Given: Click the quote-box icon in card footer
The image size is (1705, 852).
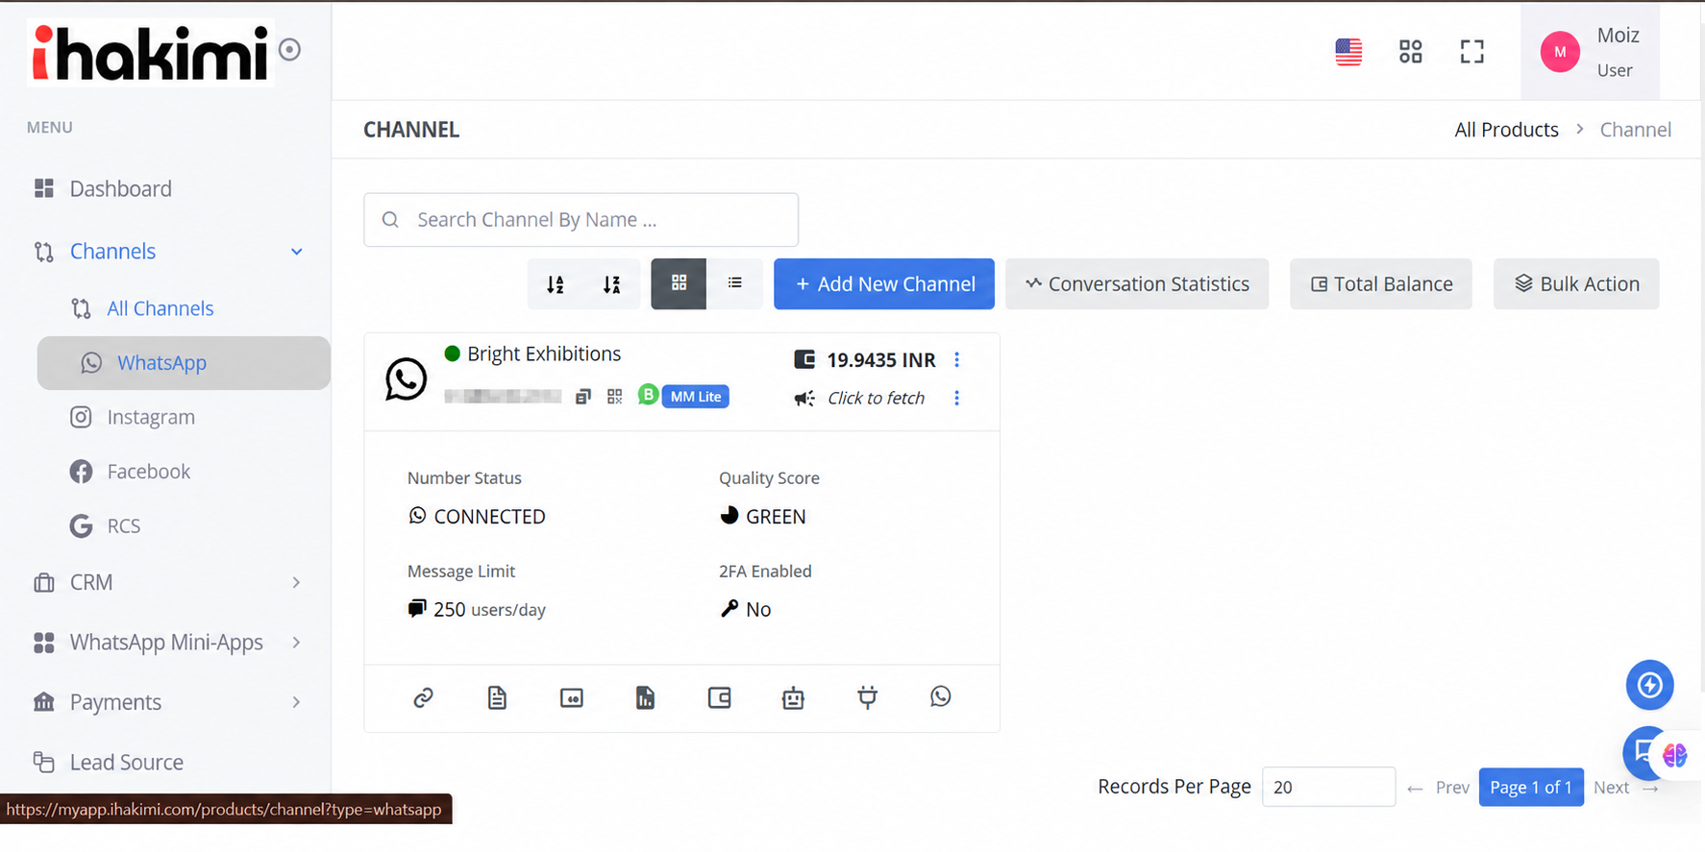Looking at the screenshot, I should 571,698.
